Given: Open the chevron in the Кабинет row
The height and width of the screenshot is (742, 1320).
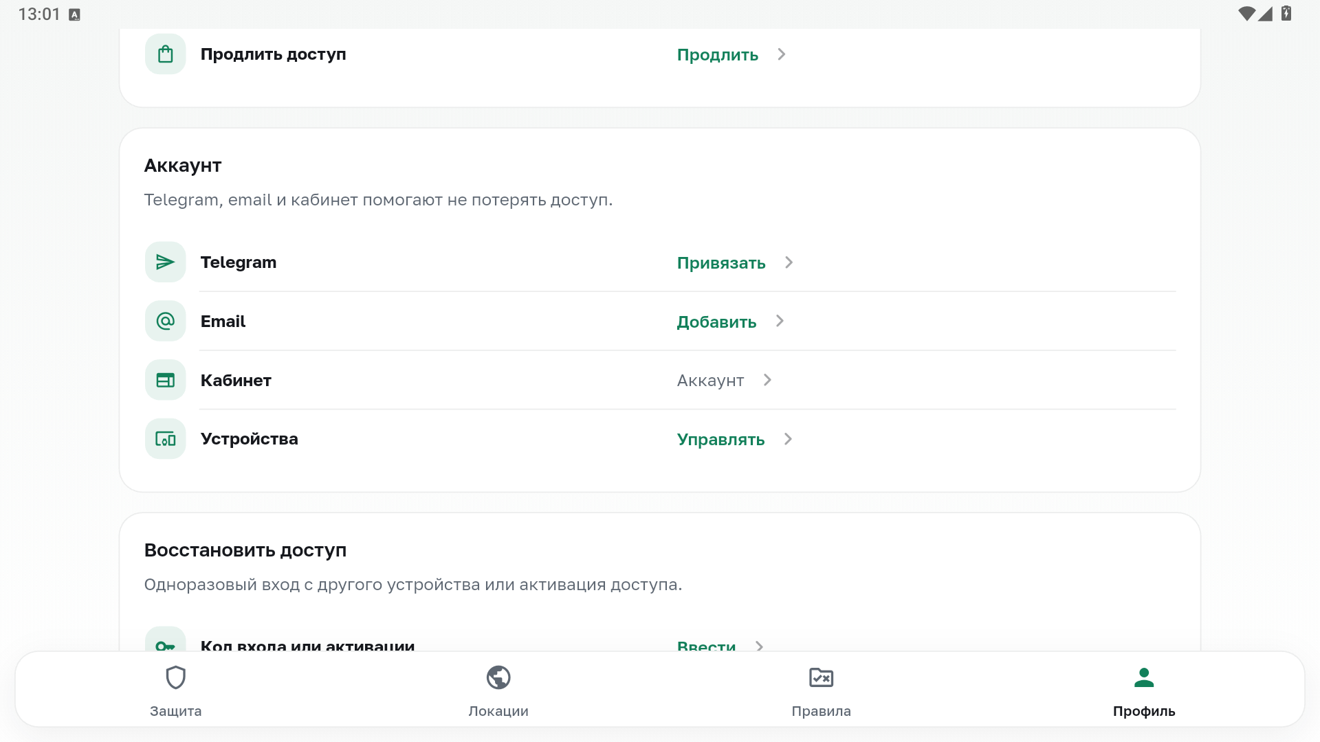Looking at the screenshot, I should (x=768, y=380).
